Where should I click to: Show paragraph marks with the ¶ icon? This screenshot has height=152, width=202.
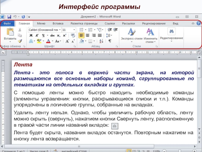(110, 41)
